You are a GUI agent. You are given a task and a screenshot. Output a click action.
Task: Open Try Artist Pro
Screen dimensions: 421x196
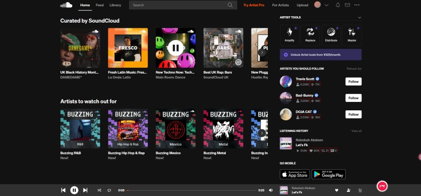(254, 5)
